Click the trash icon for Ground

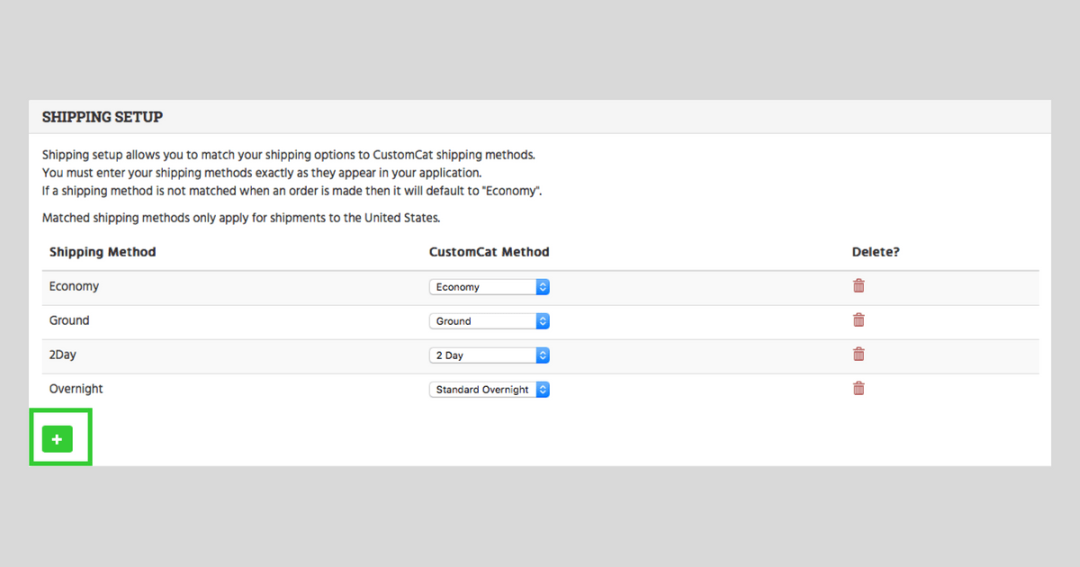tap(859, 320)
